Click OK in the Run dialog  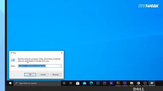pos(30,75)
